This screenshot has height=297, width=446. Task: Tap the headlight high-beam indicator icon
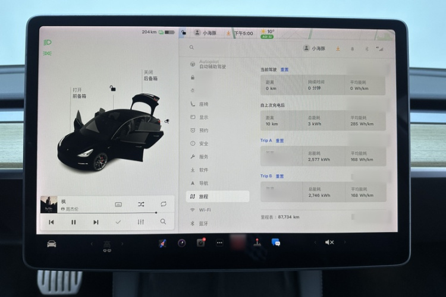48,43
